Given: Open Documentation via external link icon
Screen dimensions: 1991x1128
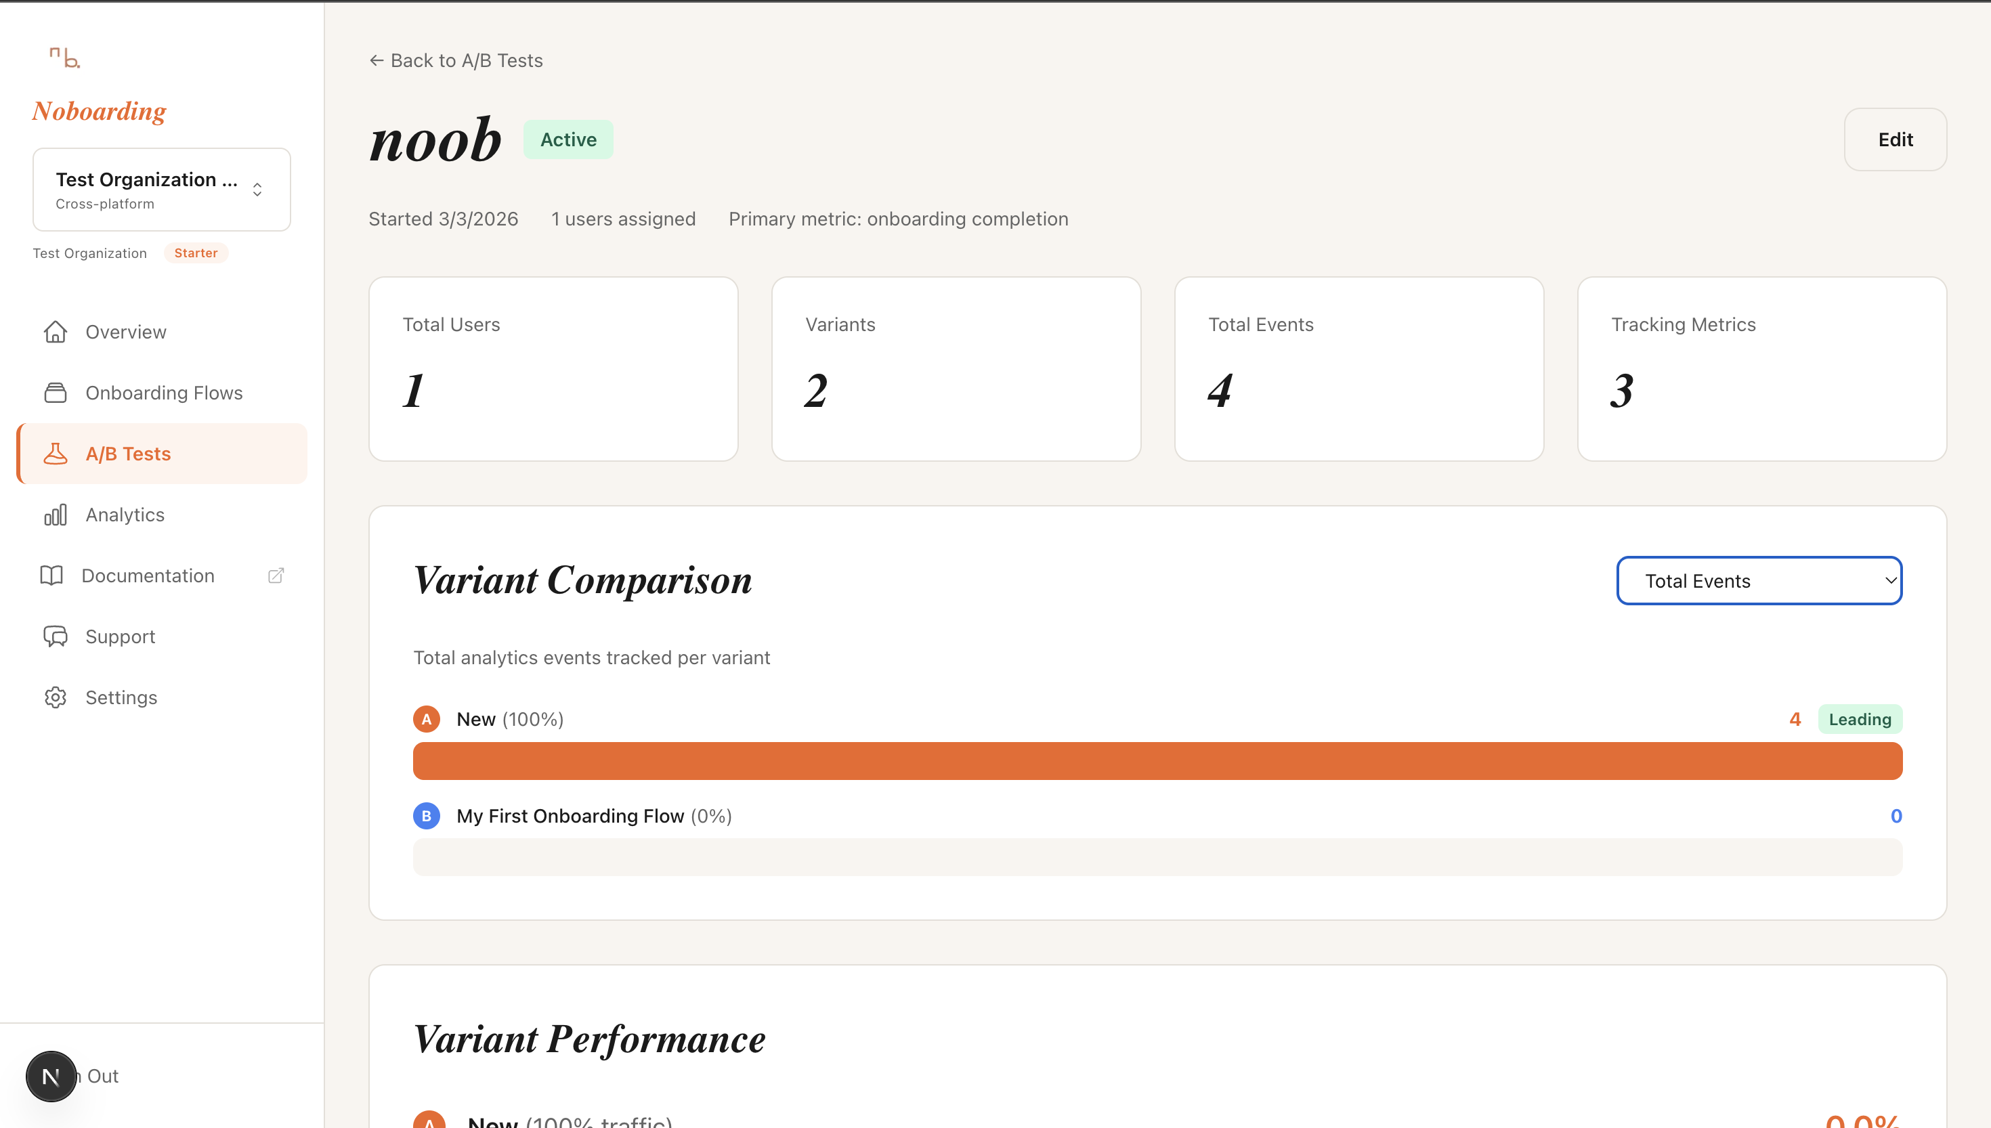Looking at the screenshot, I should click(276, 575).
